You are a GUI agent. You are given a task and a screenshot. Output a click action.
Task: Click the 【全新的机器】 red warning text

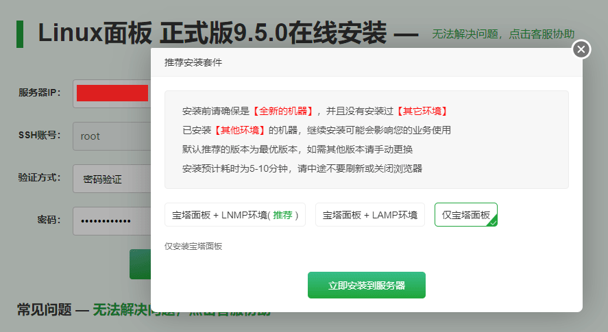coord(282,111)
